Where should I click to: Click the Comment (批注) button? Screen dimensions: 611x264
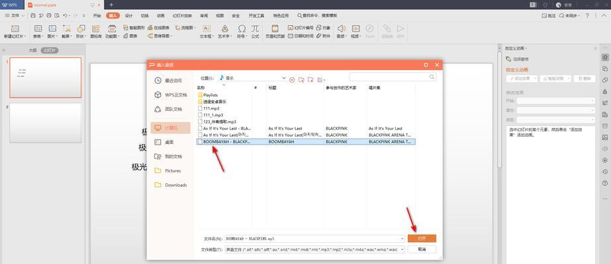point(549,16)
